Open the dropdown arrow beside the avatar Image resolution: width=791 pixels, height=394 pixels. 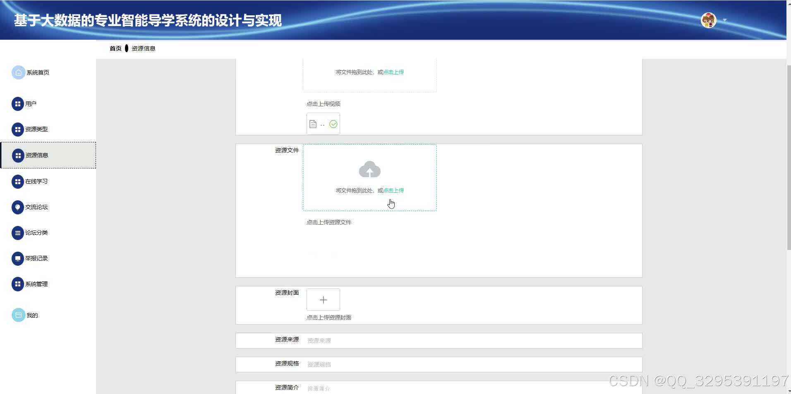pyautogui.click(x=724, y=20)
